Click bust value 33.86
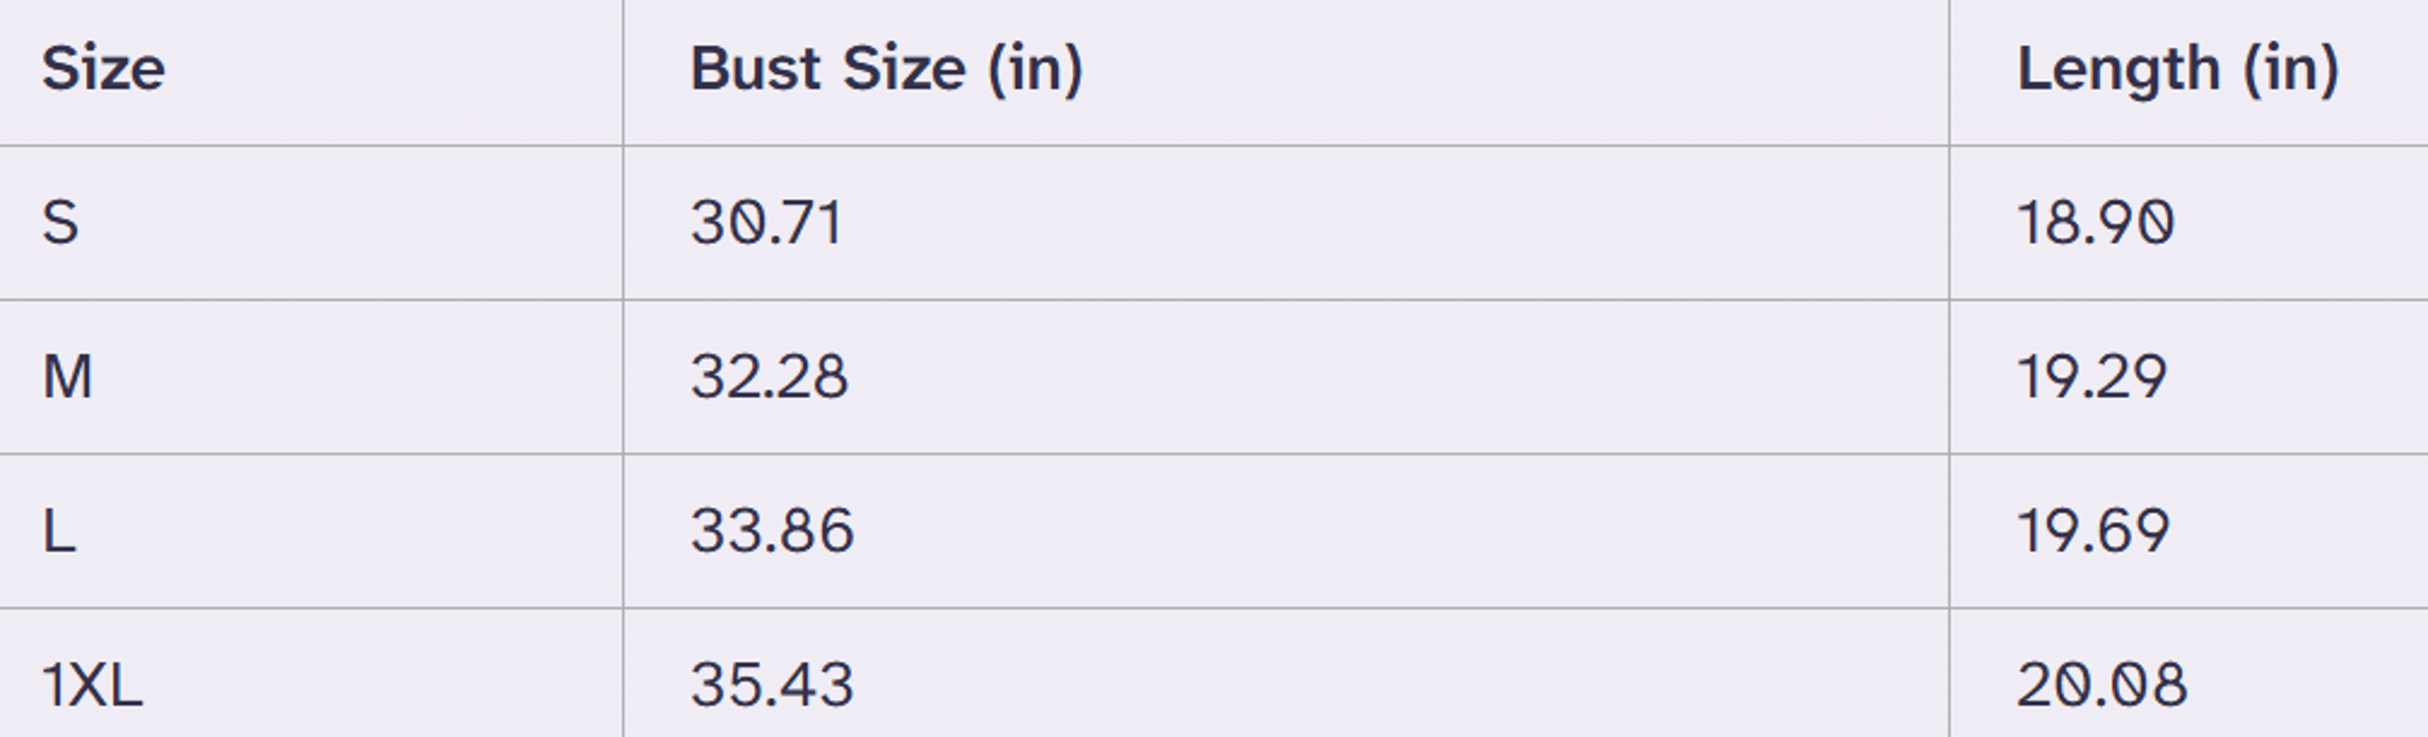 pyautogui.click(x=772, y=530)
